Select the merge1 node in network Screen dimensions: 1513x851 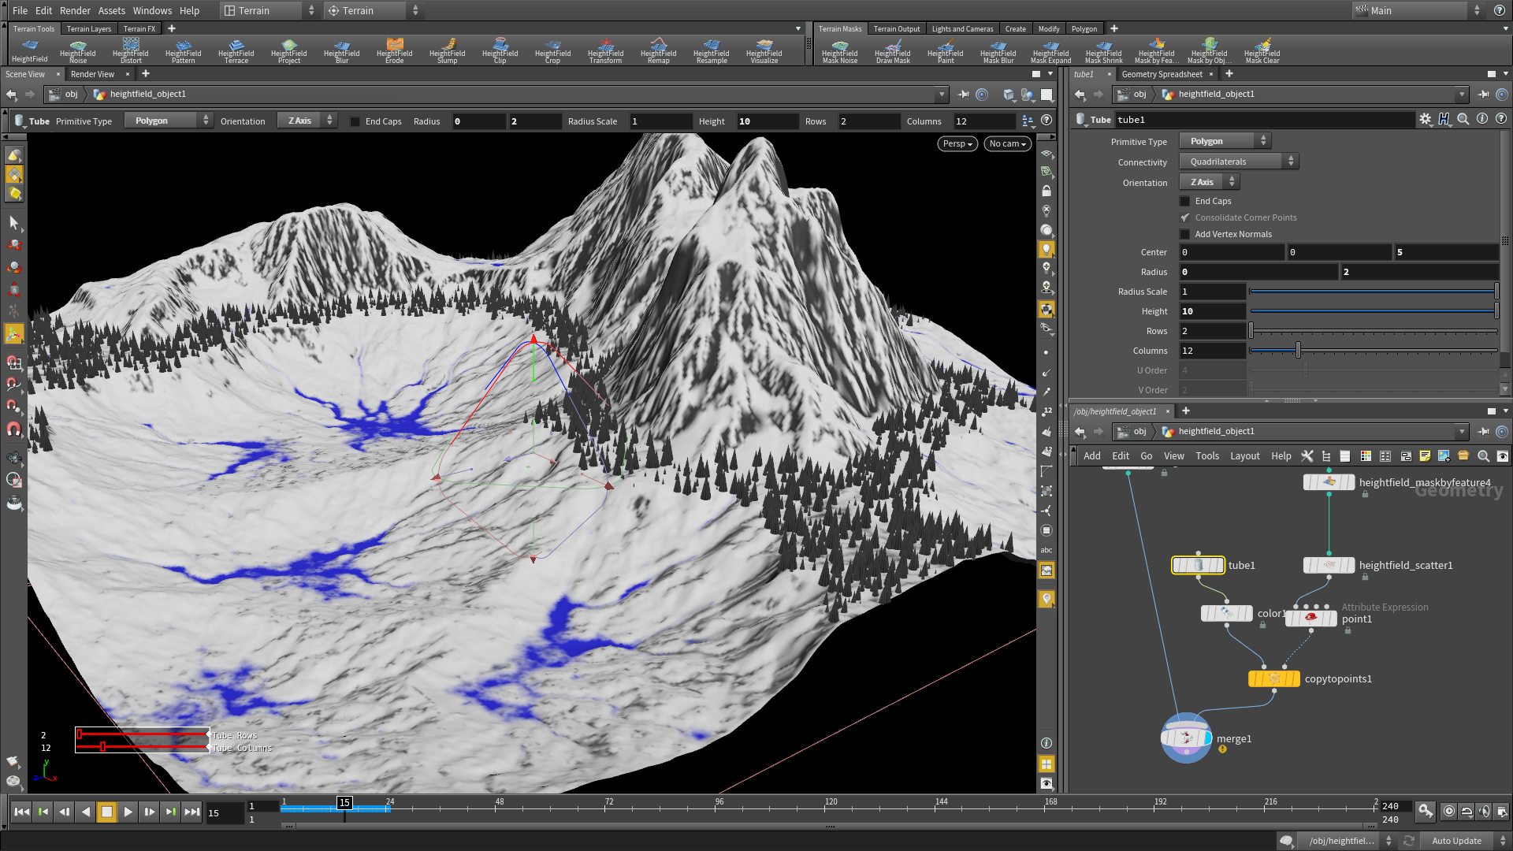(1185, 738)
